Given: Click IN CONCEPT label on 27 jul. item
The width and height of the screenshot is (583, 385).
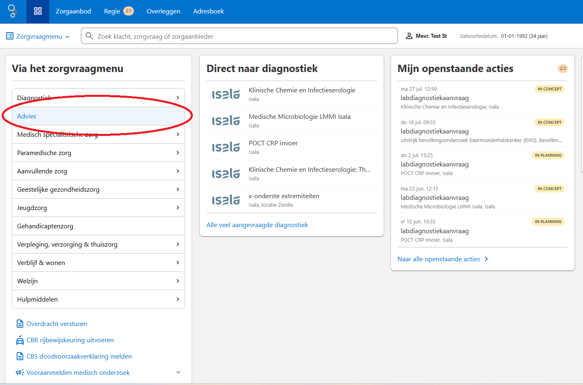Looking at the screenshot, I should (549, 89).
